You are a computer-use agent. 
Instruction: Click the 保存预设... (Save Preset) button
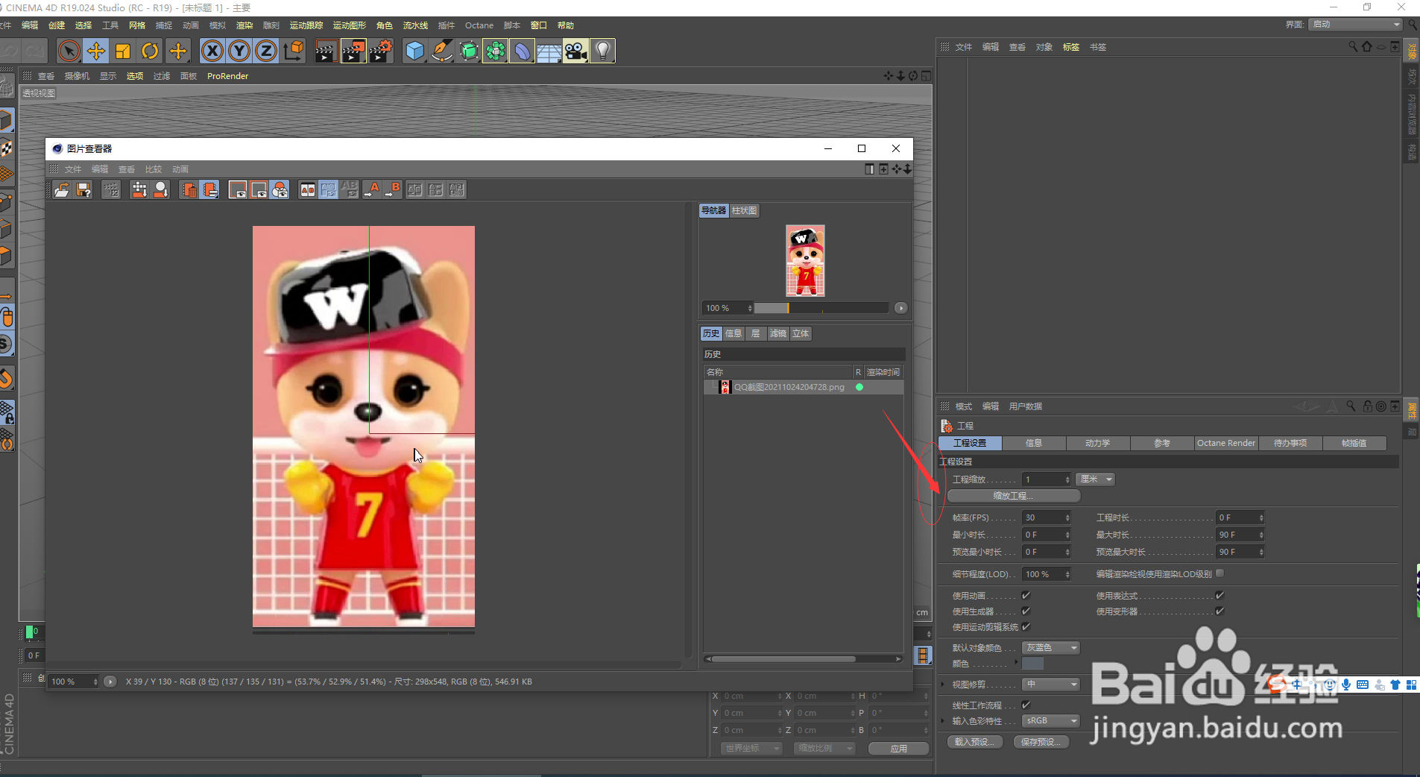click(x=1041, y=742)
